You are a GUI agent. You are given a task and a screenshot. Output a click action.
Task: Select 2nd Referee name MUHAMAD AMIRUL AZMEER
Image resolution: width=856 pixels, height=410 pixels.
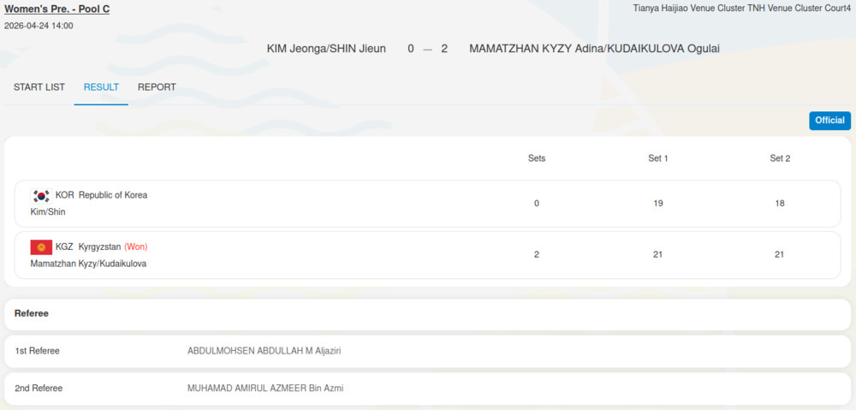(x=265, y=389)
